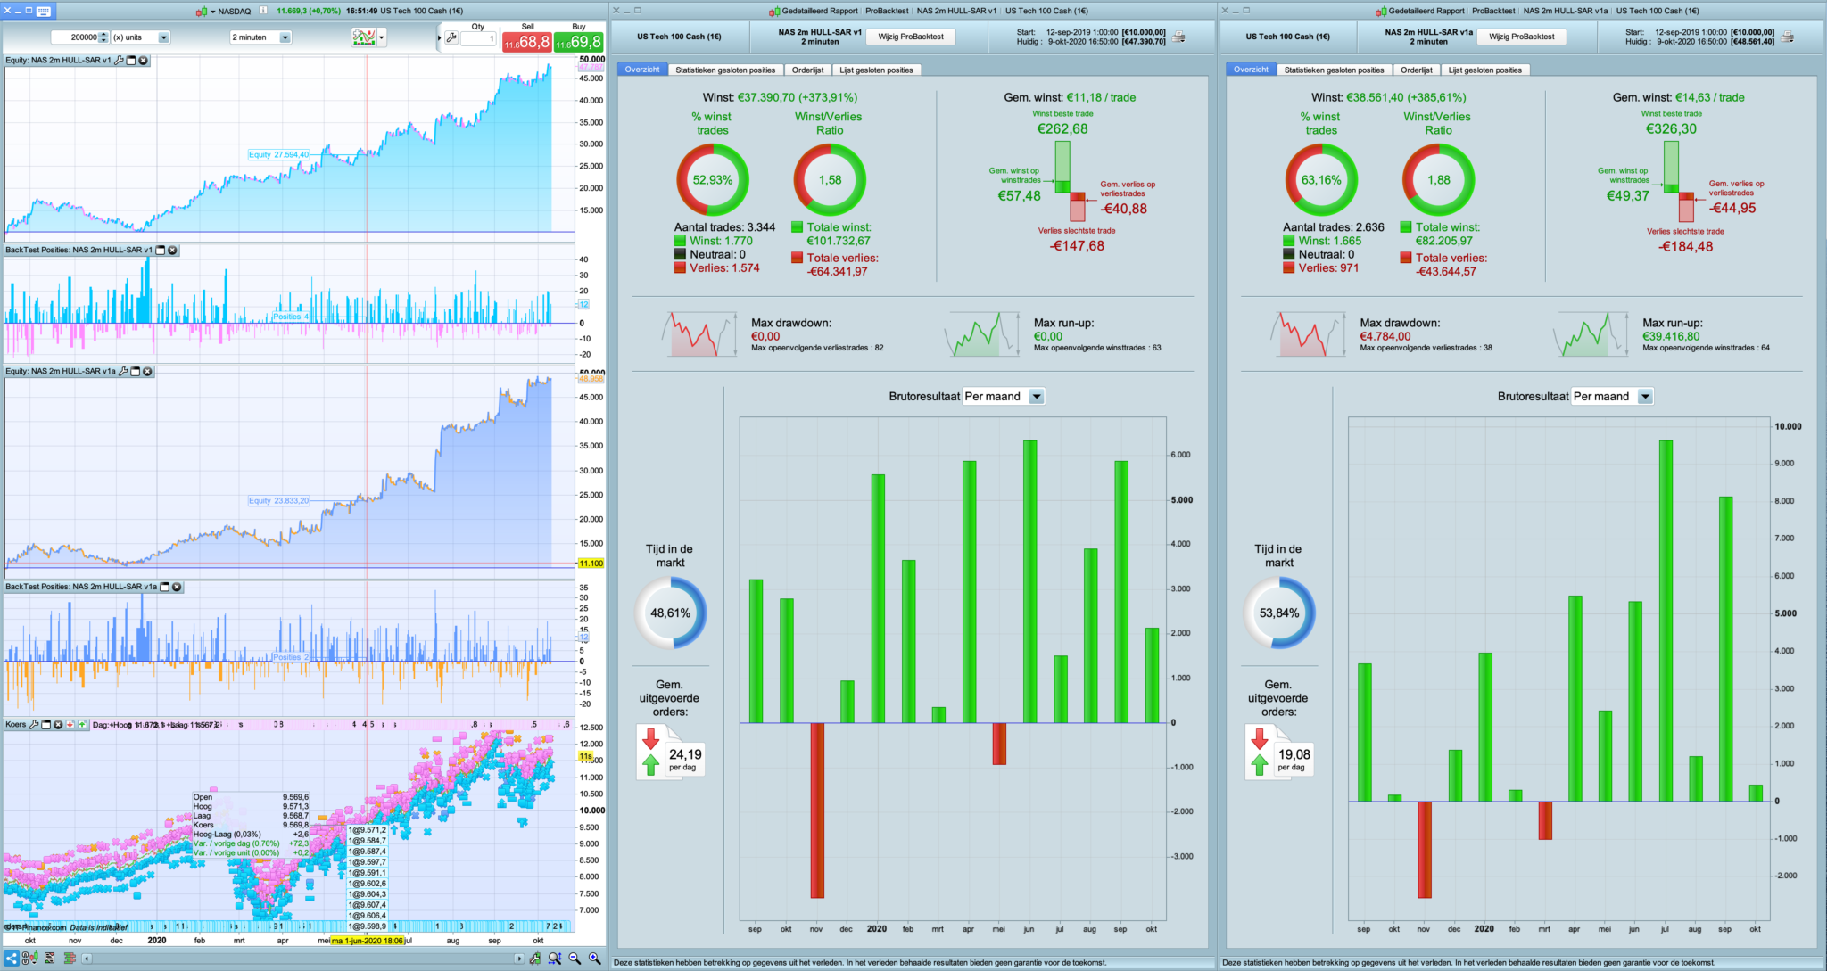Switch to Orderlijst tab in left report
The image size is (1827, 971).
tap(807, 70)
